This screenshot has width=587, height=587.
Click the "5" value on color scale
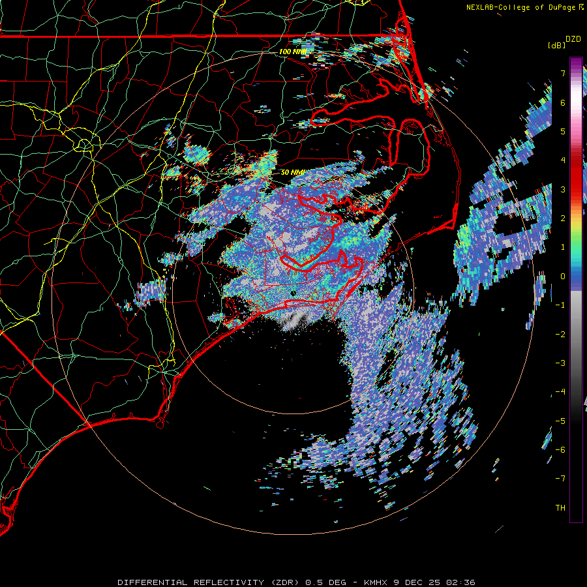pos(563,131)
